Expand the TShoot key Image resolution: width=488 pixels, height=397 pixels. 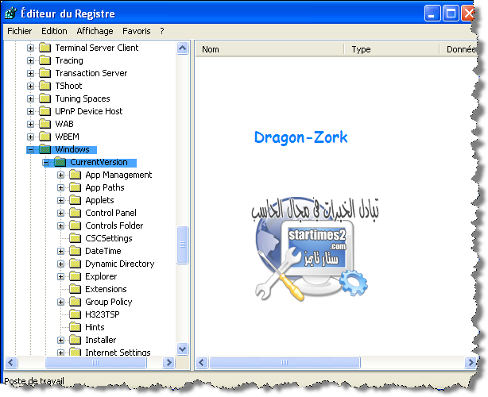pos(30,86)
